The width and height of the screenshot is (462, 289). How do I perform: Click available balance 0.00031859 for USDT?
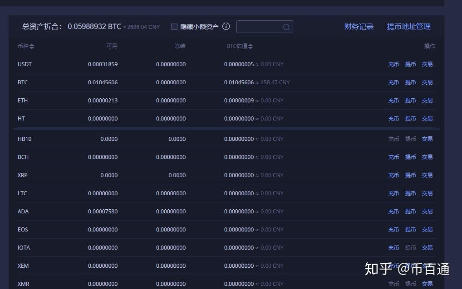103,64
